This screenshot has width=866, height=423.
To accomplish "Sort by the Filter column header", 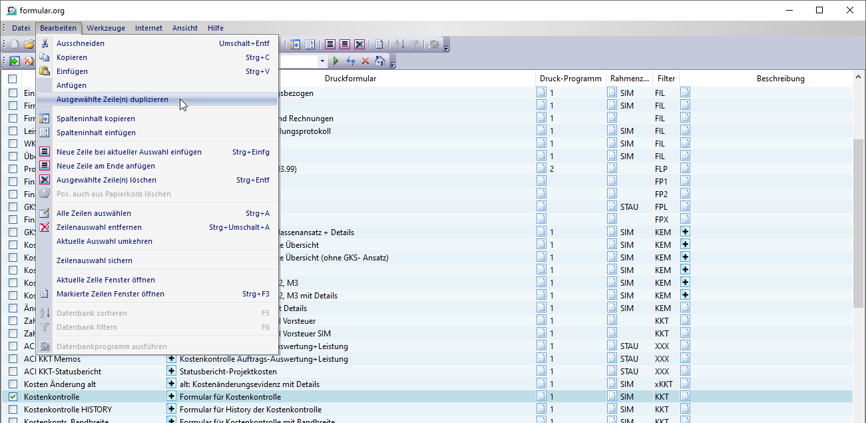I will pyautogui.click(x=666, y=79).
